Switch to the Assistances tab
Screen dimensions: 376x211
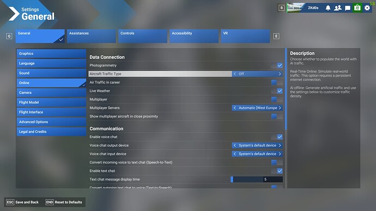pos(92,36)
